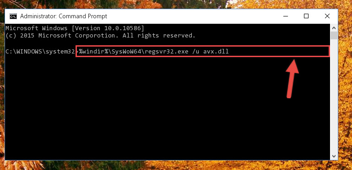The image size is (352, 170).
Task: Click the 'Administrator: Command Prompt' title text
Action: pos(64,16)
